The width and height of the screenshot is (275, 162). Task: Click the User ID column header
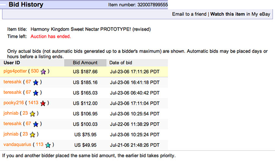pyautogui.click(x=12, y=62)
